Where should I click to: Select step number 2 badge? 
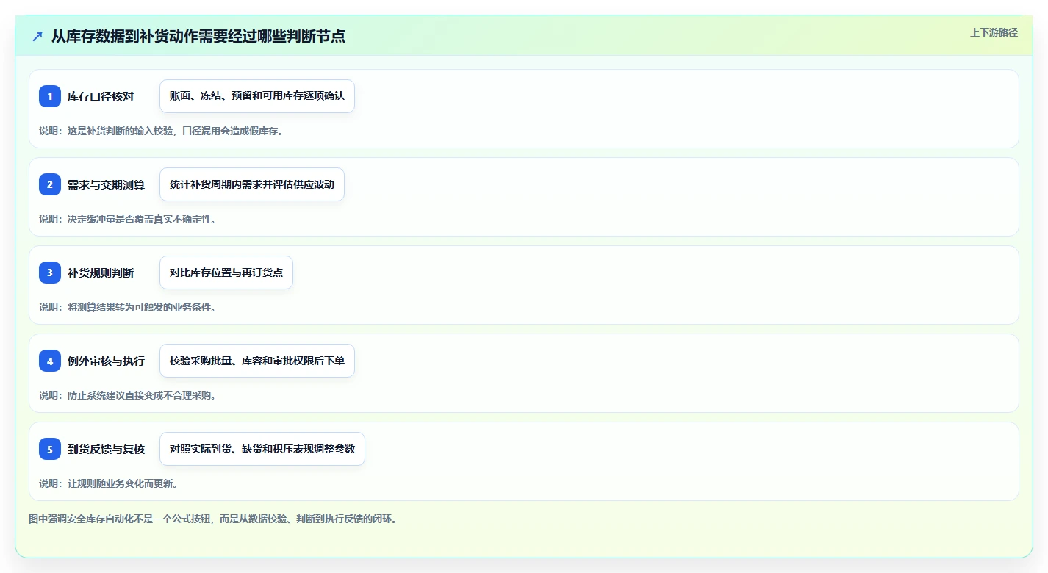[x=50, y=184]
